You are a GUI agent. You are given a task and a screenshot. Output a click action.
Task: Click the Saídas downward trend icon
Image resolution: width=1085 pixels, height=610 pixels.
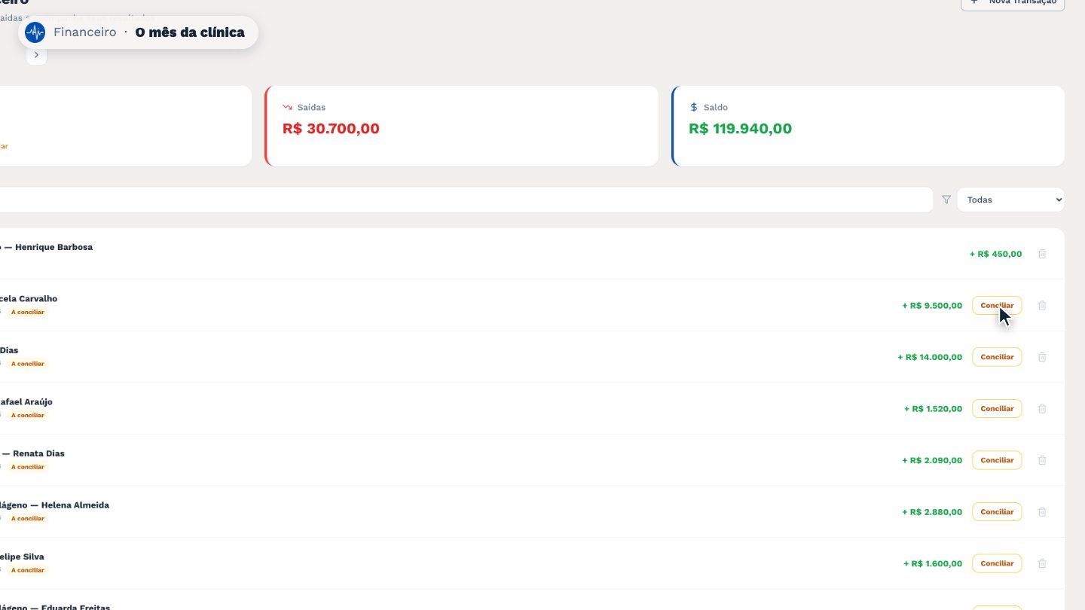click(287, 107)
